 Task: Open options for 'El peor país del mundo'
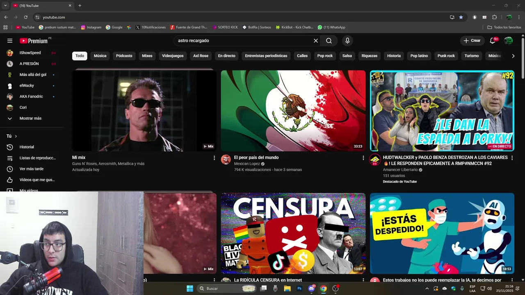(x=363, y=158)
